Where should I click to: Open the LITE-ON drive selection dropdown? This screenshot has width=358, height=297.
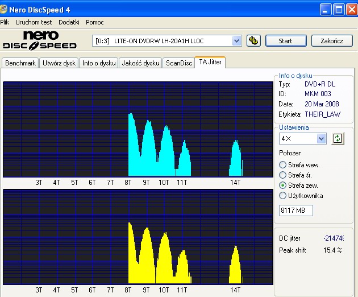[x=237, y=41]
